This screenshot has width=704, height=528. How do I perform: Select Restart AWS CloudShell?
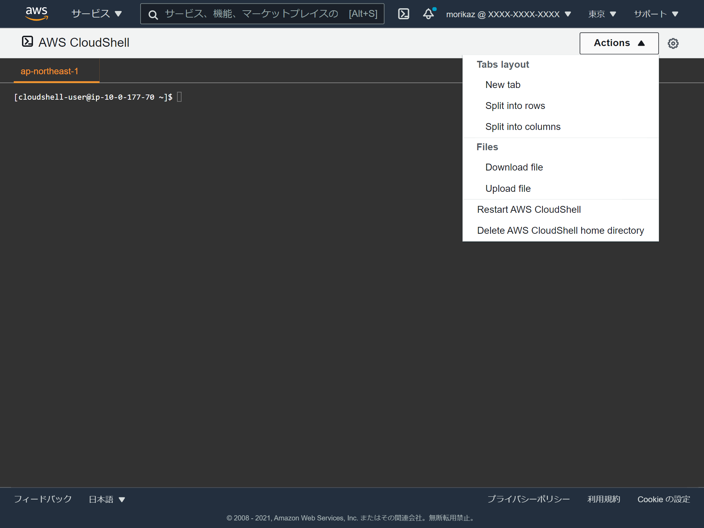(x=529, y=209)
